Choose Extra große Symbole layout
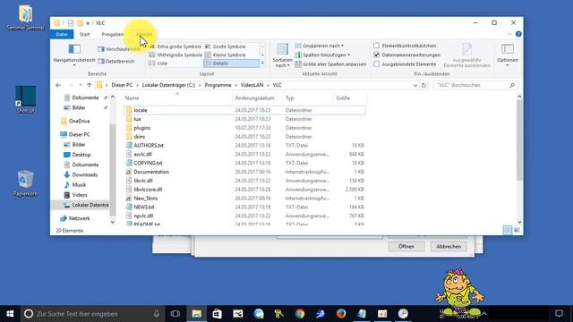 tap(175, 47)
